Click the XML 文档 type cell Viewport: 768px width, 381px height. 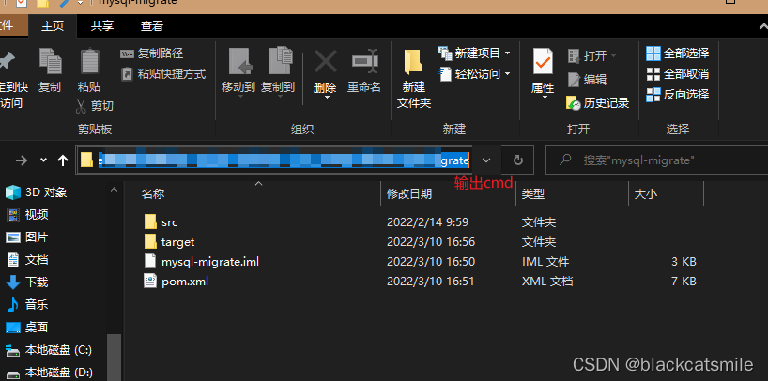tap(547, 282)
